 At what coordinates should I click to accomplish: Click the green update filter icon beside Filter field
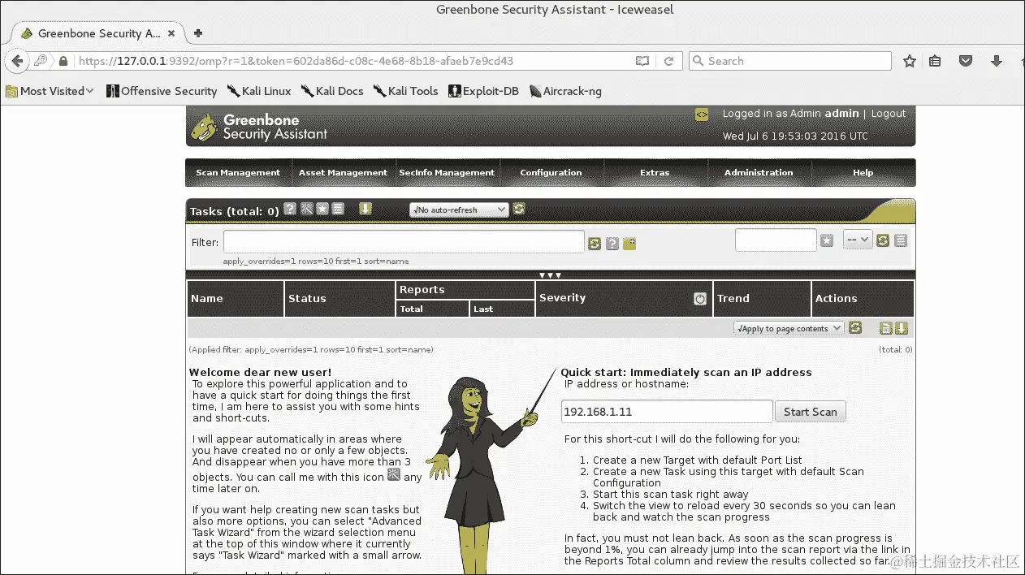tap(595, 244)
